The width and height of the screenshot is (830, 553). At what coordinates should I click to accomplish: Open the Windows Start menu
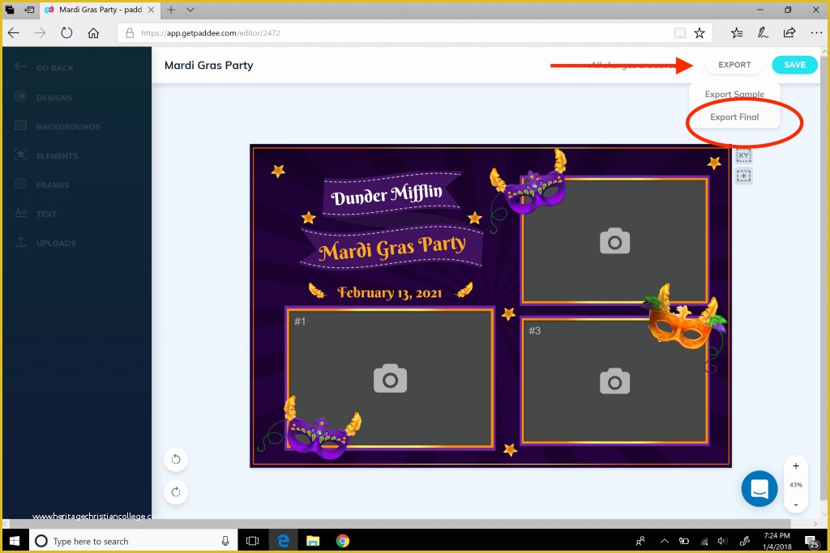coord(15,541)
